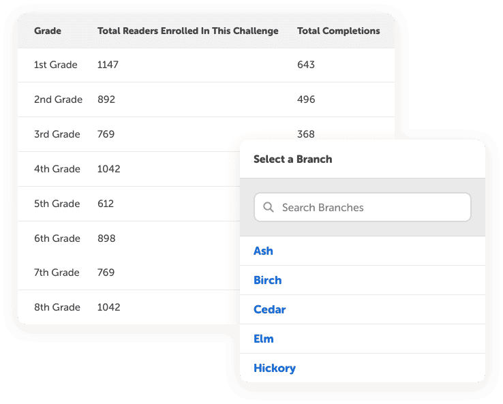Click the 643 completions value

(306, 65)
